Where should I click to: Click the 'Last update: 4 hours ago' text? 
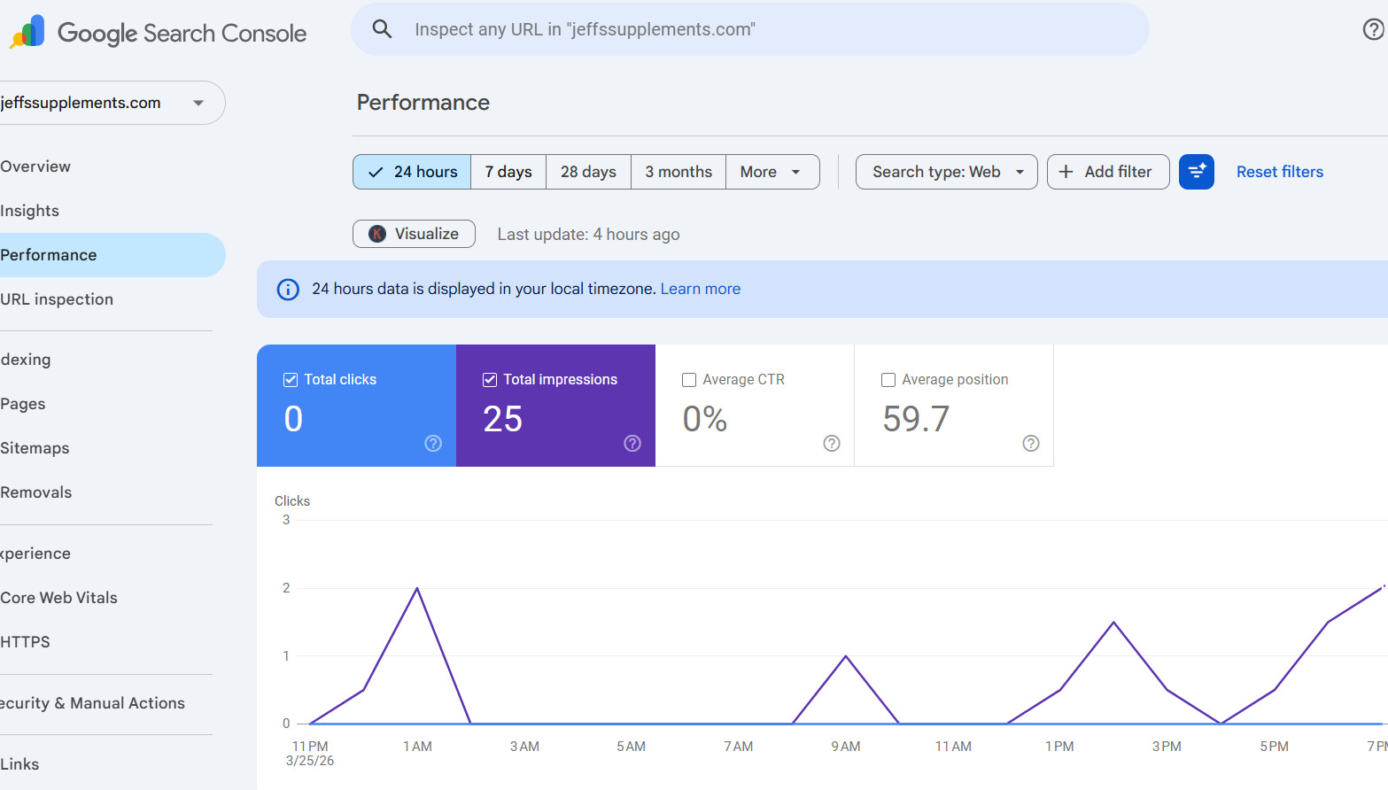coord(589,235)
